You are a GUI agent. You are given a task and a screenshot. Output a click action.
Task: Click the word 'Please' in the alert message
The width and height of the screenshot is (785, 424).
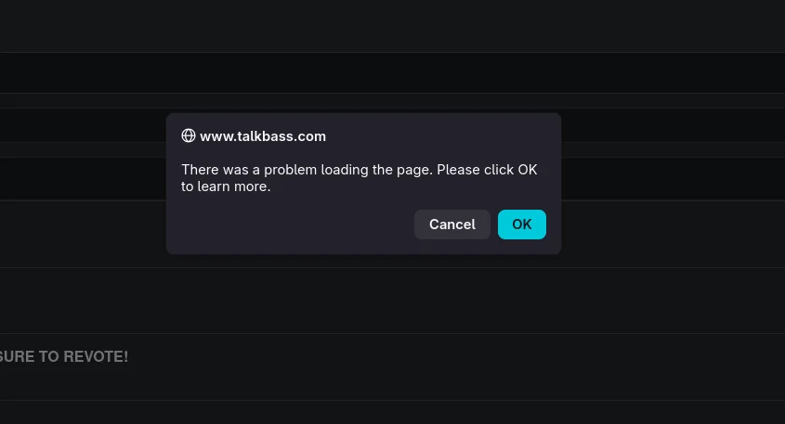(x=458, y=170)
